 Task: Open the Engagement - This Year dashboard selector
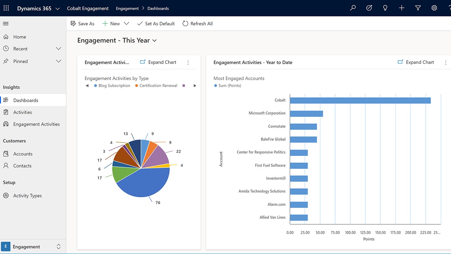coord(117,41)
